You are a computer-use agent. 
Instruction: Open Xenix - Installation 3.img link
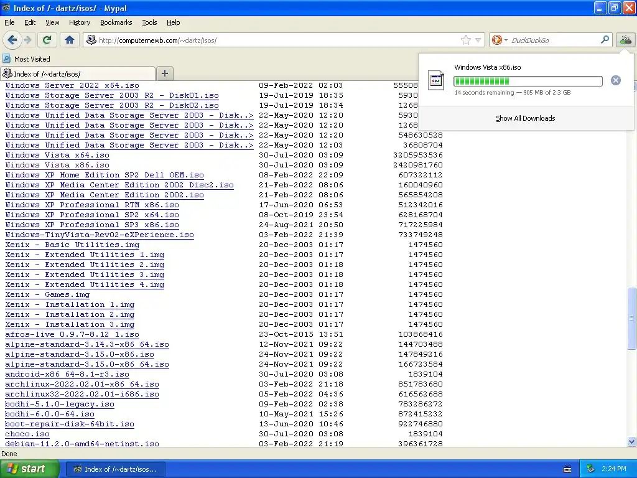(x=70, y=324)
